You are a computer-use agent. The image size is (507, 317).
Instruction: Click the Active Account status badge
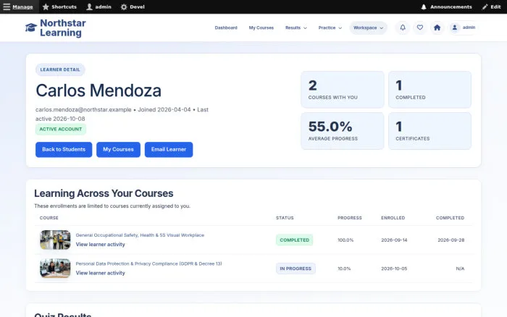tap(61, 130)
